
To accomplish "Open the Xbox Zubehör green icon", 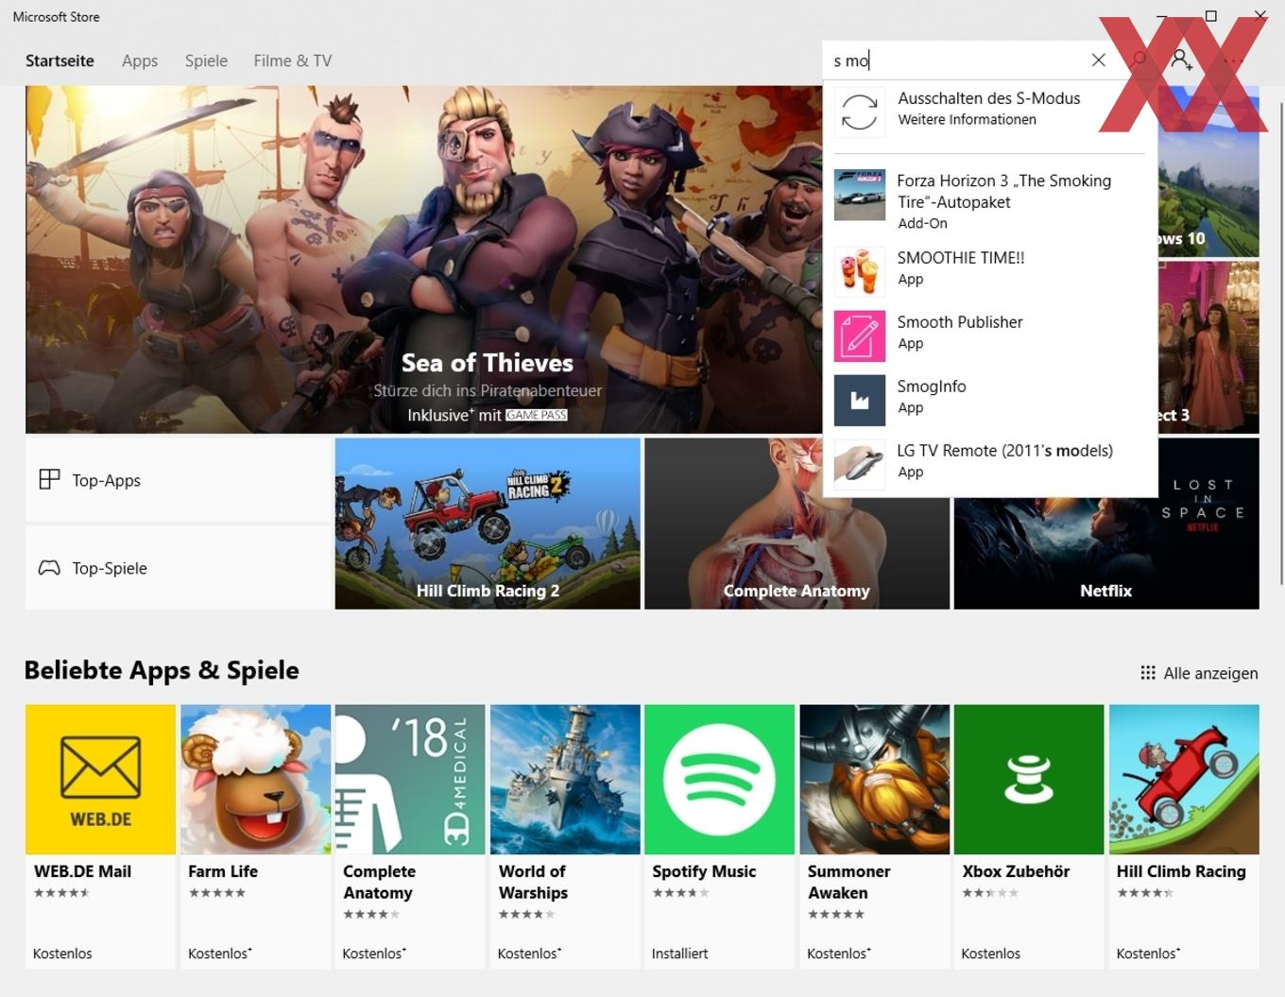I will click(x=1029, y=780).
